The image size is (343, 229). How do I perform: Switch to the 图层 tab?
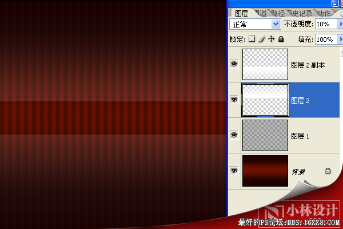pos(241,13)
